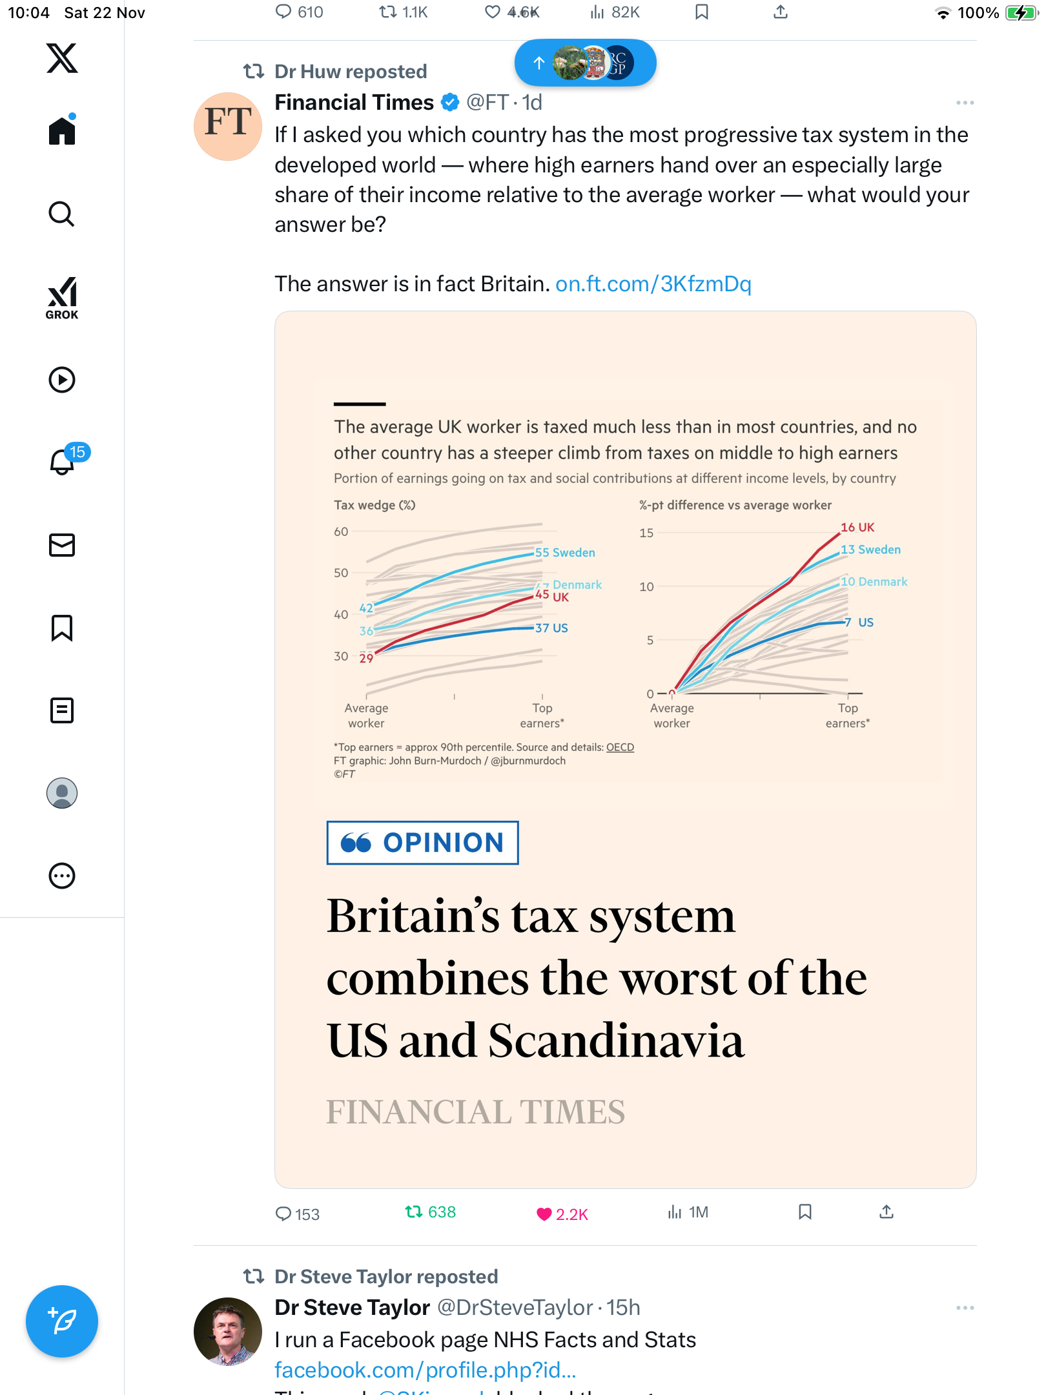The height and width of the screenshot is (1395, 1046).
Task: Open the on.ft.com/3KfzmDq link
Action: [x=653, y=284]
